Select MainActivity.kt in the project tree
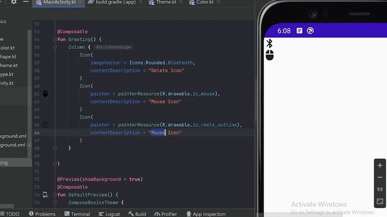 [7, 83]
